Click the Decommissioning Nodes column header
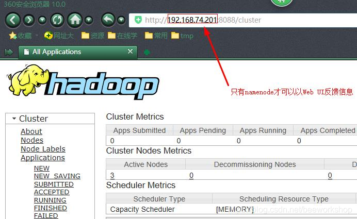Screen dimensions: 357x219 point(255,164)
